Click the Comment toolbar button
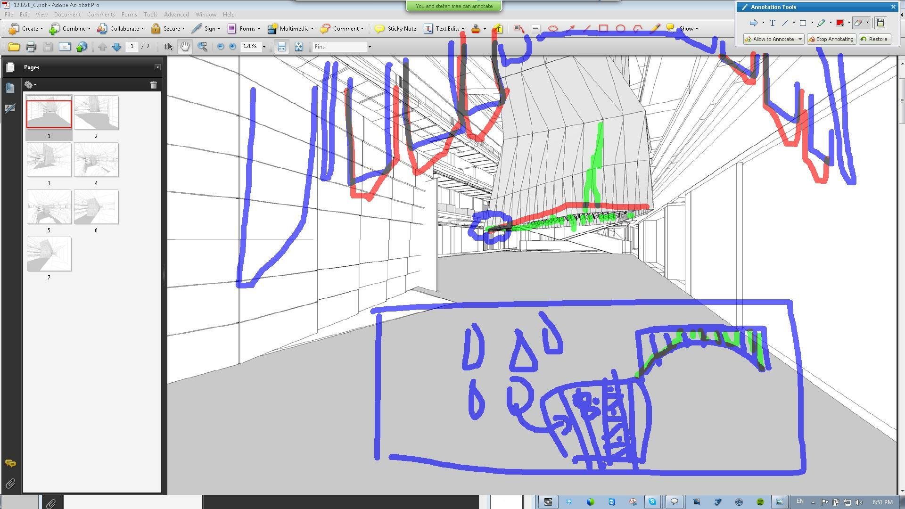905x509 pixels. point(342,29)
